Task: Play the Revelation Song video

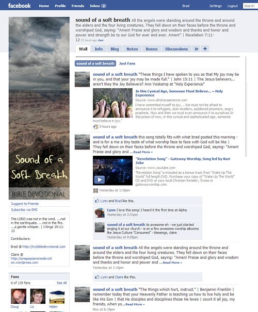Action: 100,179
